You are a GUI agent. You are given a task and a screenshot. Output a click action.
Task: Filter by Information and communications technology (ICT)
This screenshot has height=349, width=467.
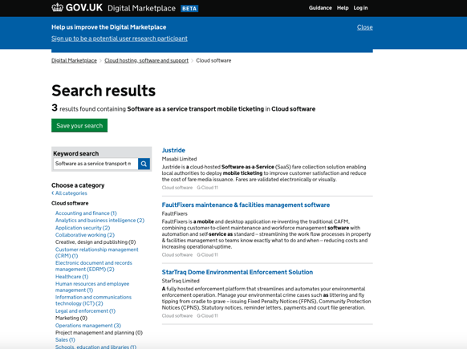point(94,300)
